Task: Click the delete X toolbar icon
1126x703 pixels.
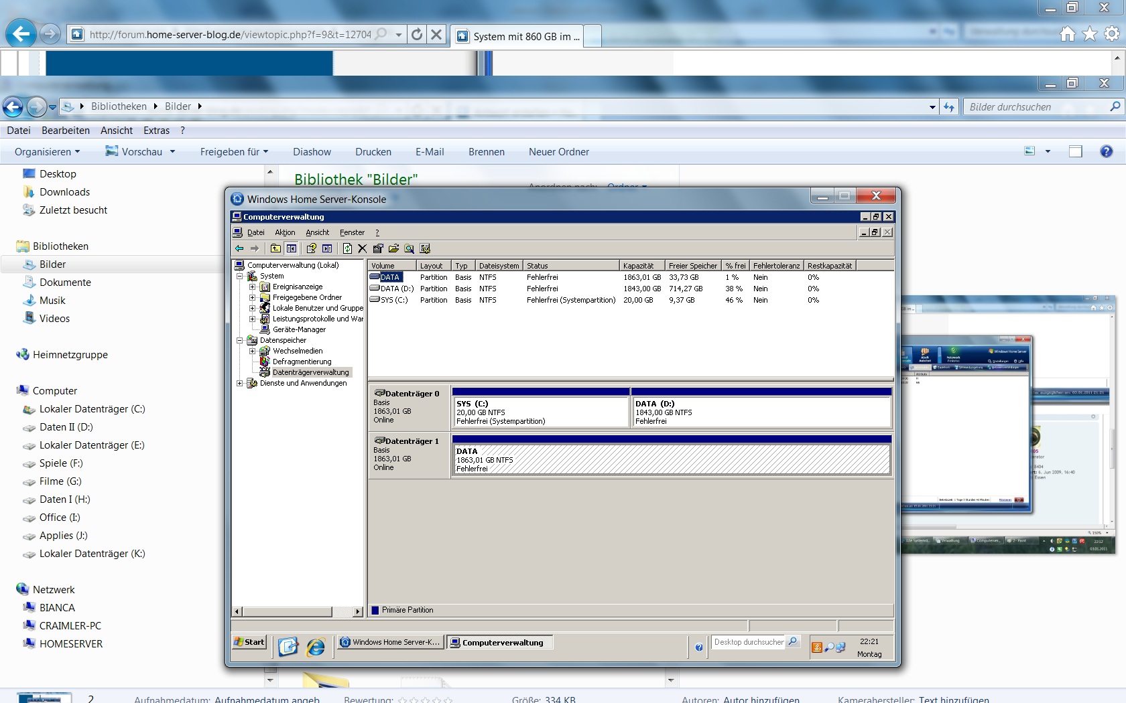Action: point(363,248)
